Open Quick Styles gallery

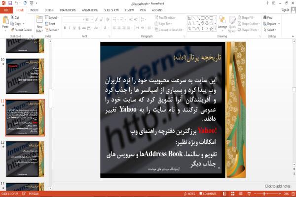pyautogui.click(x=232, y=24)
